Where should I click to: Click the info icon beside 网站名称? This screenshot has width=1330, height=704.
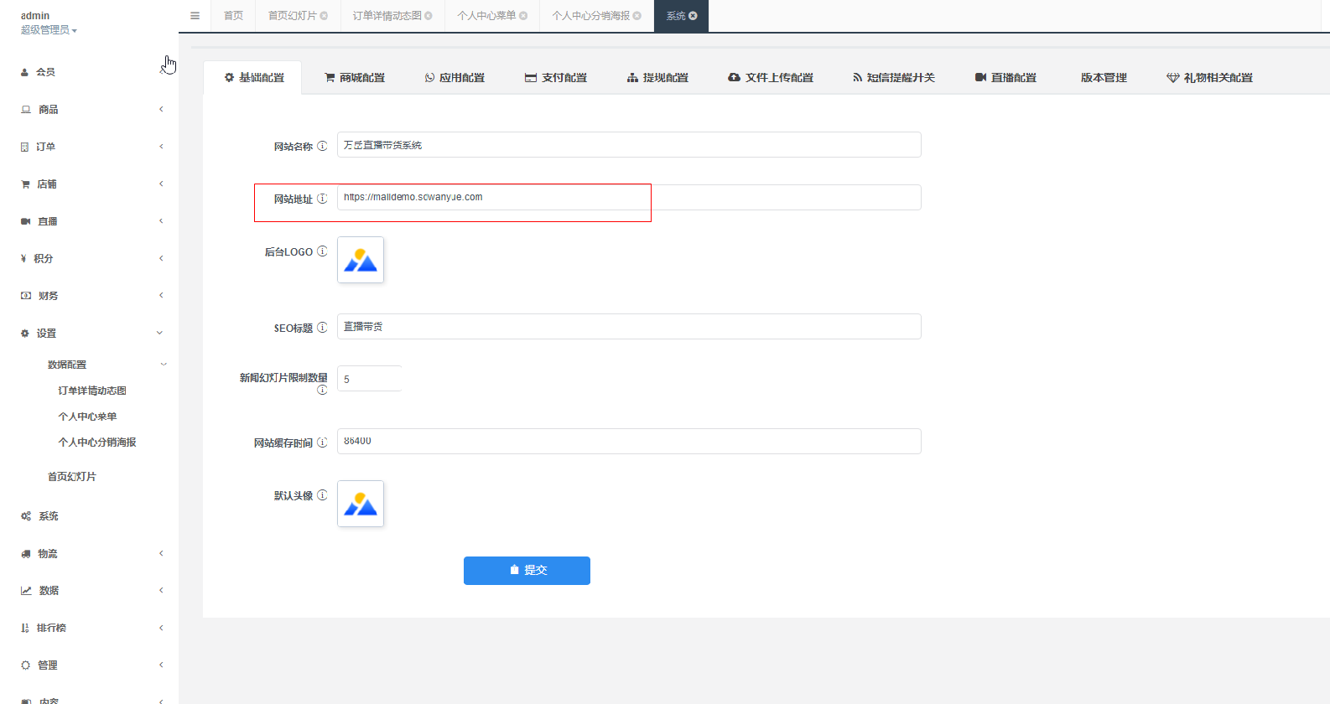coord(322,146)
